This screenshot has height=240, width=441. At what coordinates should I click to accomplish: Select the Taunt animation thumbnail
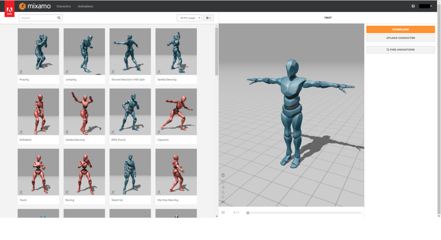[38, 172]
